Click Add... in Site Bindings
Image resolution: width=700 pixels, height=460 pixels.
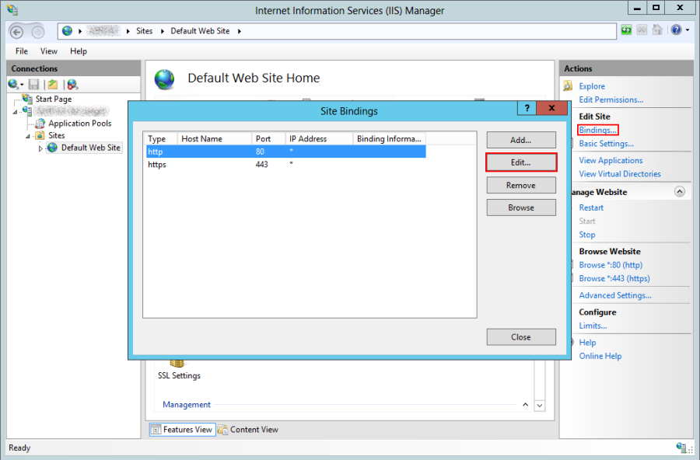point(521,140)
